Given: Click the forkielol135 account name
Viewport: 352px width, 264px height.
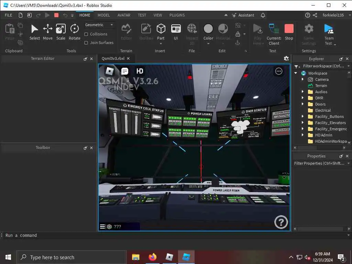Looking at the screenshot, I should pos(333,15).
